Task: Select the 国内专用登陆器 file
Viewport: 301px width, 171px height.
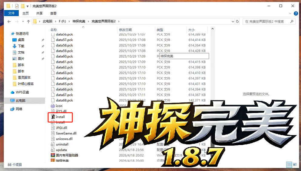Action: (x=67, y=155)
